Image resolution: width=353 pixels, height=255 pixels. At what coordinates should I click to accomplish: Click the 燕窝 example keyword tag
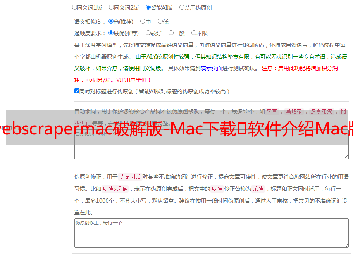pos(272,111)
